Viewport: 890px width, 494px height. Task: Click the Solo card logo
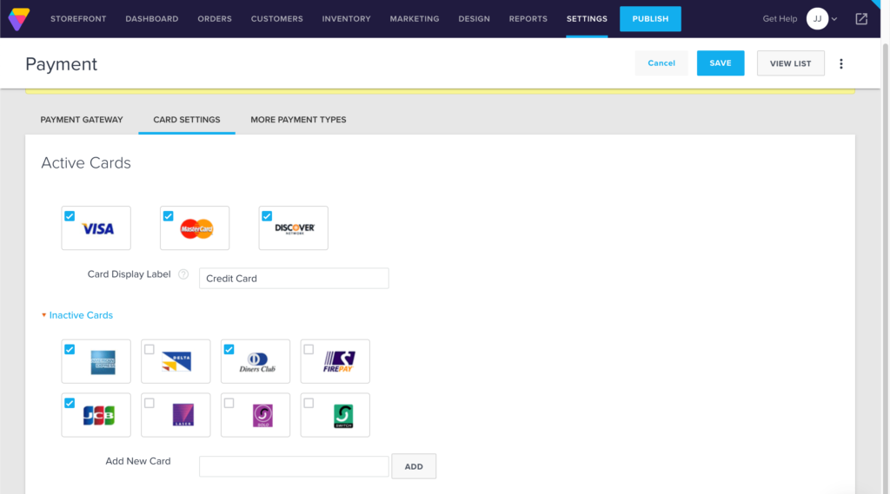262,416
